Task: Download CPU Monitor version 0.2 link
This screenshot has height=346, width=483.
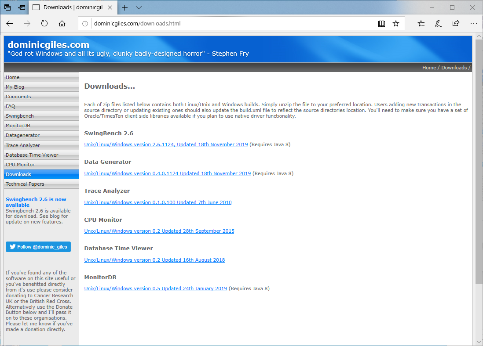Action: tap(159, 231)
